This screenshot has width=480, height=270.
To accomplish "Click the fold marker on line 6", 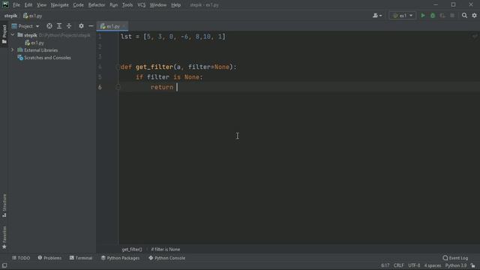I will [118, 87].
